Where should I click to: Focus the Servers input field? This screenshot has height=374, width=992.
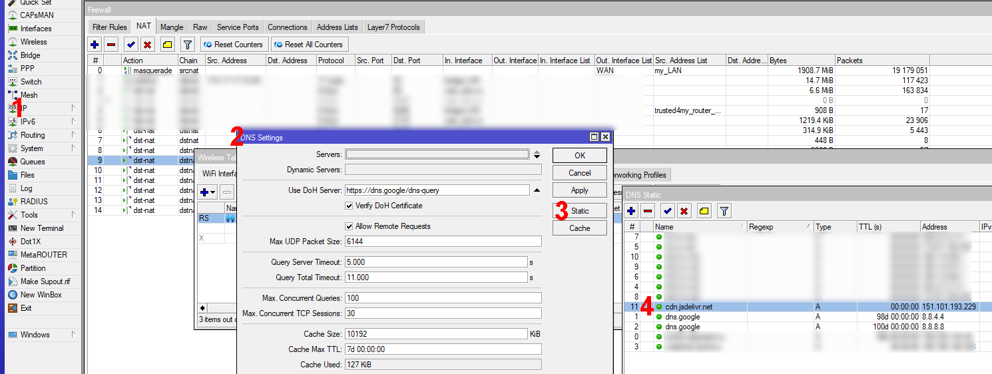(x=437, y=154)
